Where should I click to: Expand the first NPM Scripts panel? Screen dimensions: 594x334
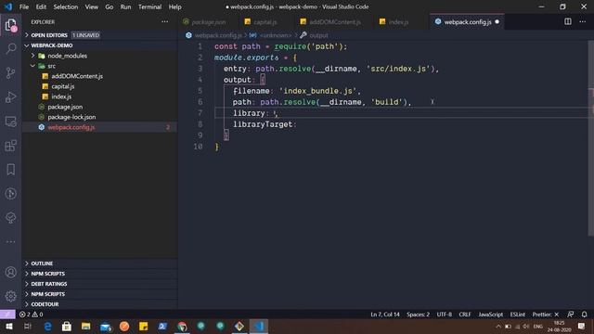[99, 274]
